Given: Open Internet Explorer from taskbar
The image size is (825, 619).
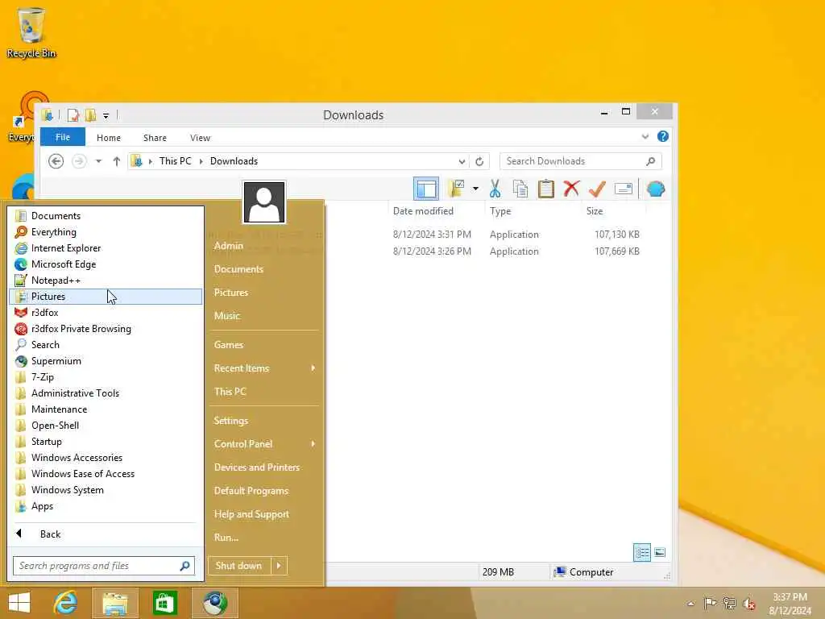Looking at the screenshot, I should point(65,603).
